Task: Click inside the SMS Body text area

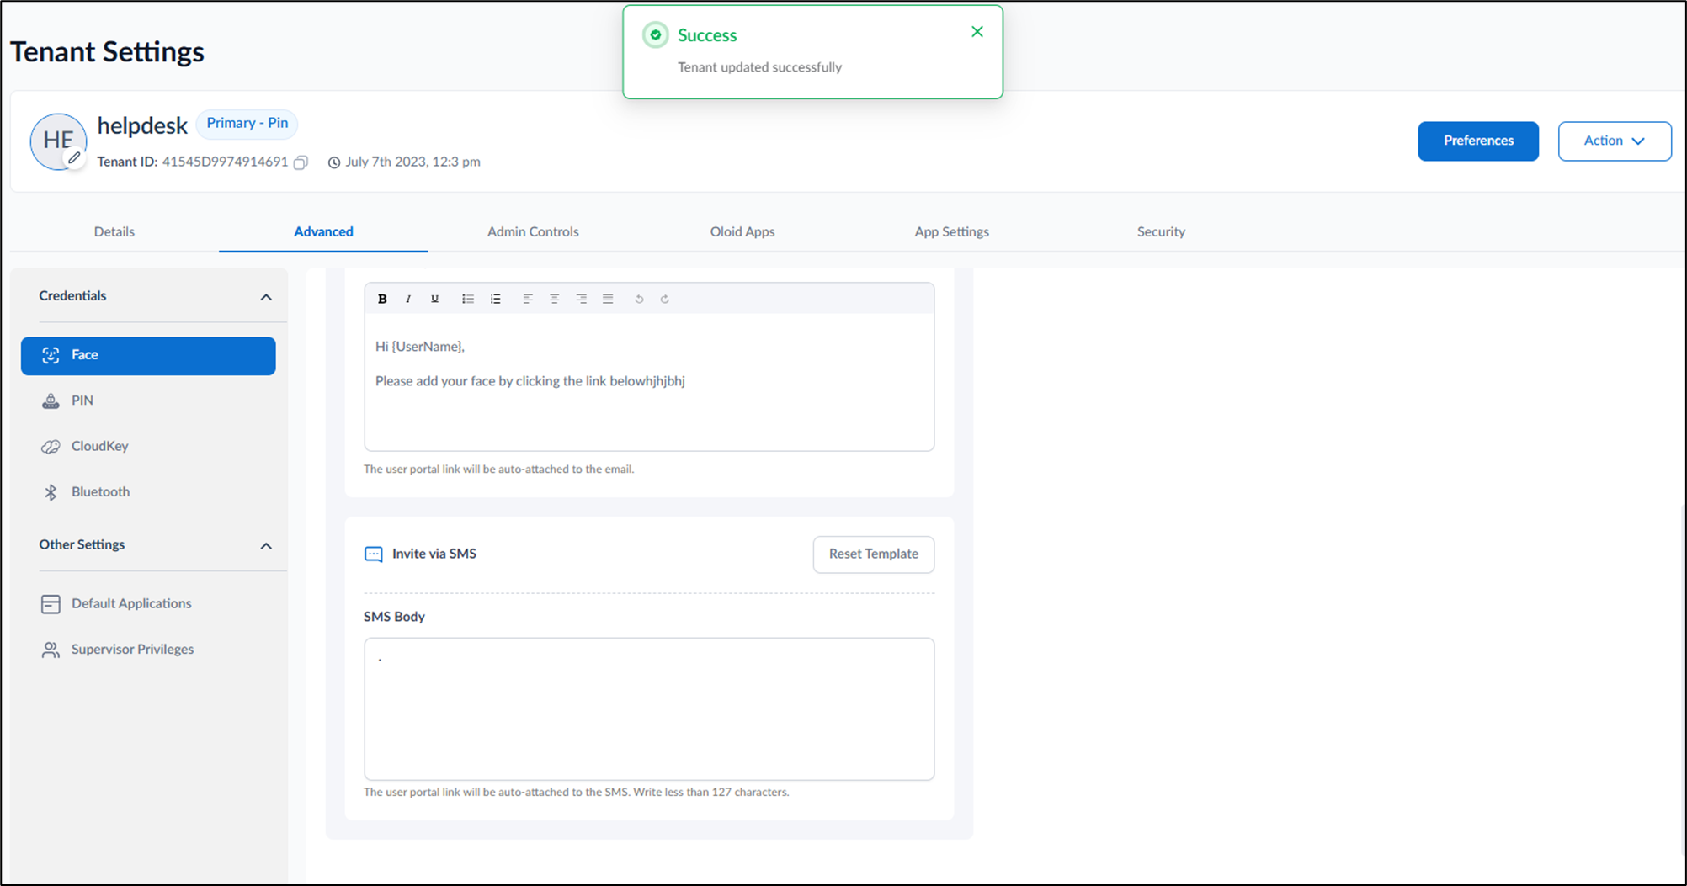Action: click(649, 709)
